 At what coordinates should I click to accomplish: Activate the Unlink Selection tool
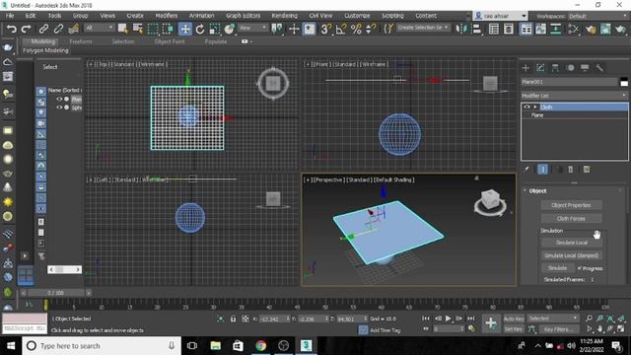click(58, 29)
